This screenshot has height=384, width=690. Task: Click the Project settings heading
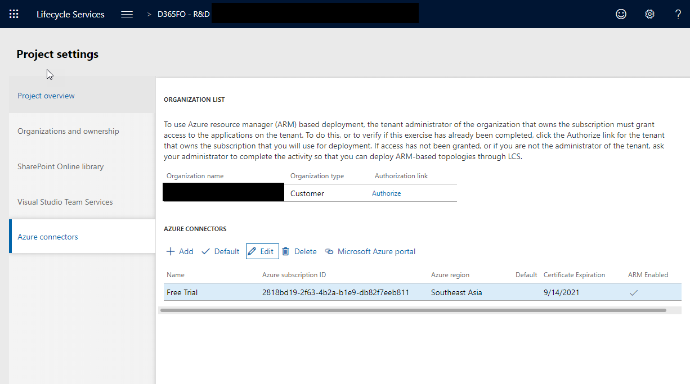57,54
